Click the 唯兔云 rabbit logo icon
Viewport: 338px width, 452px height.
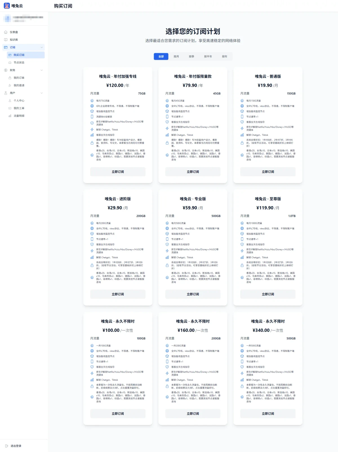click(x=7, y=6)
